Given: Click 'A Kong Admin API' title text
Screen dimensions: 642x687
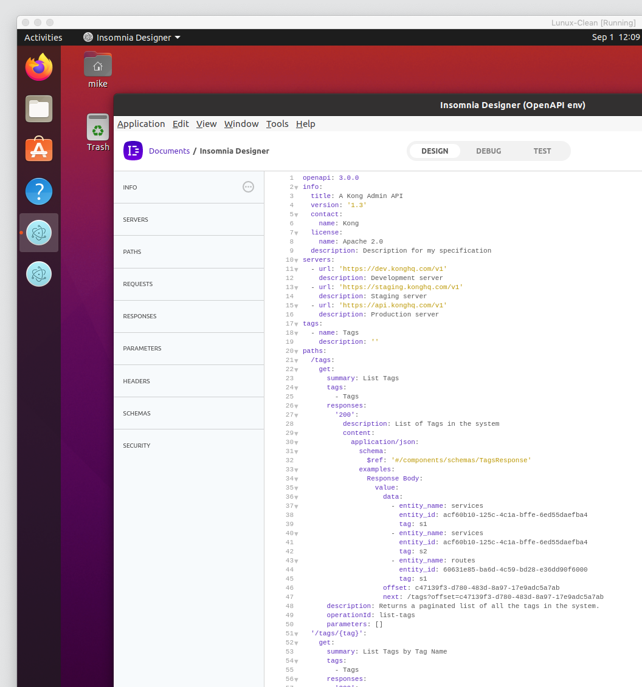Looking at the screenshot, I should point(371,196).
